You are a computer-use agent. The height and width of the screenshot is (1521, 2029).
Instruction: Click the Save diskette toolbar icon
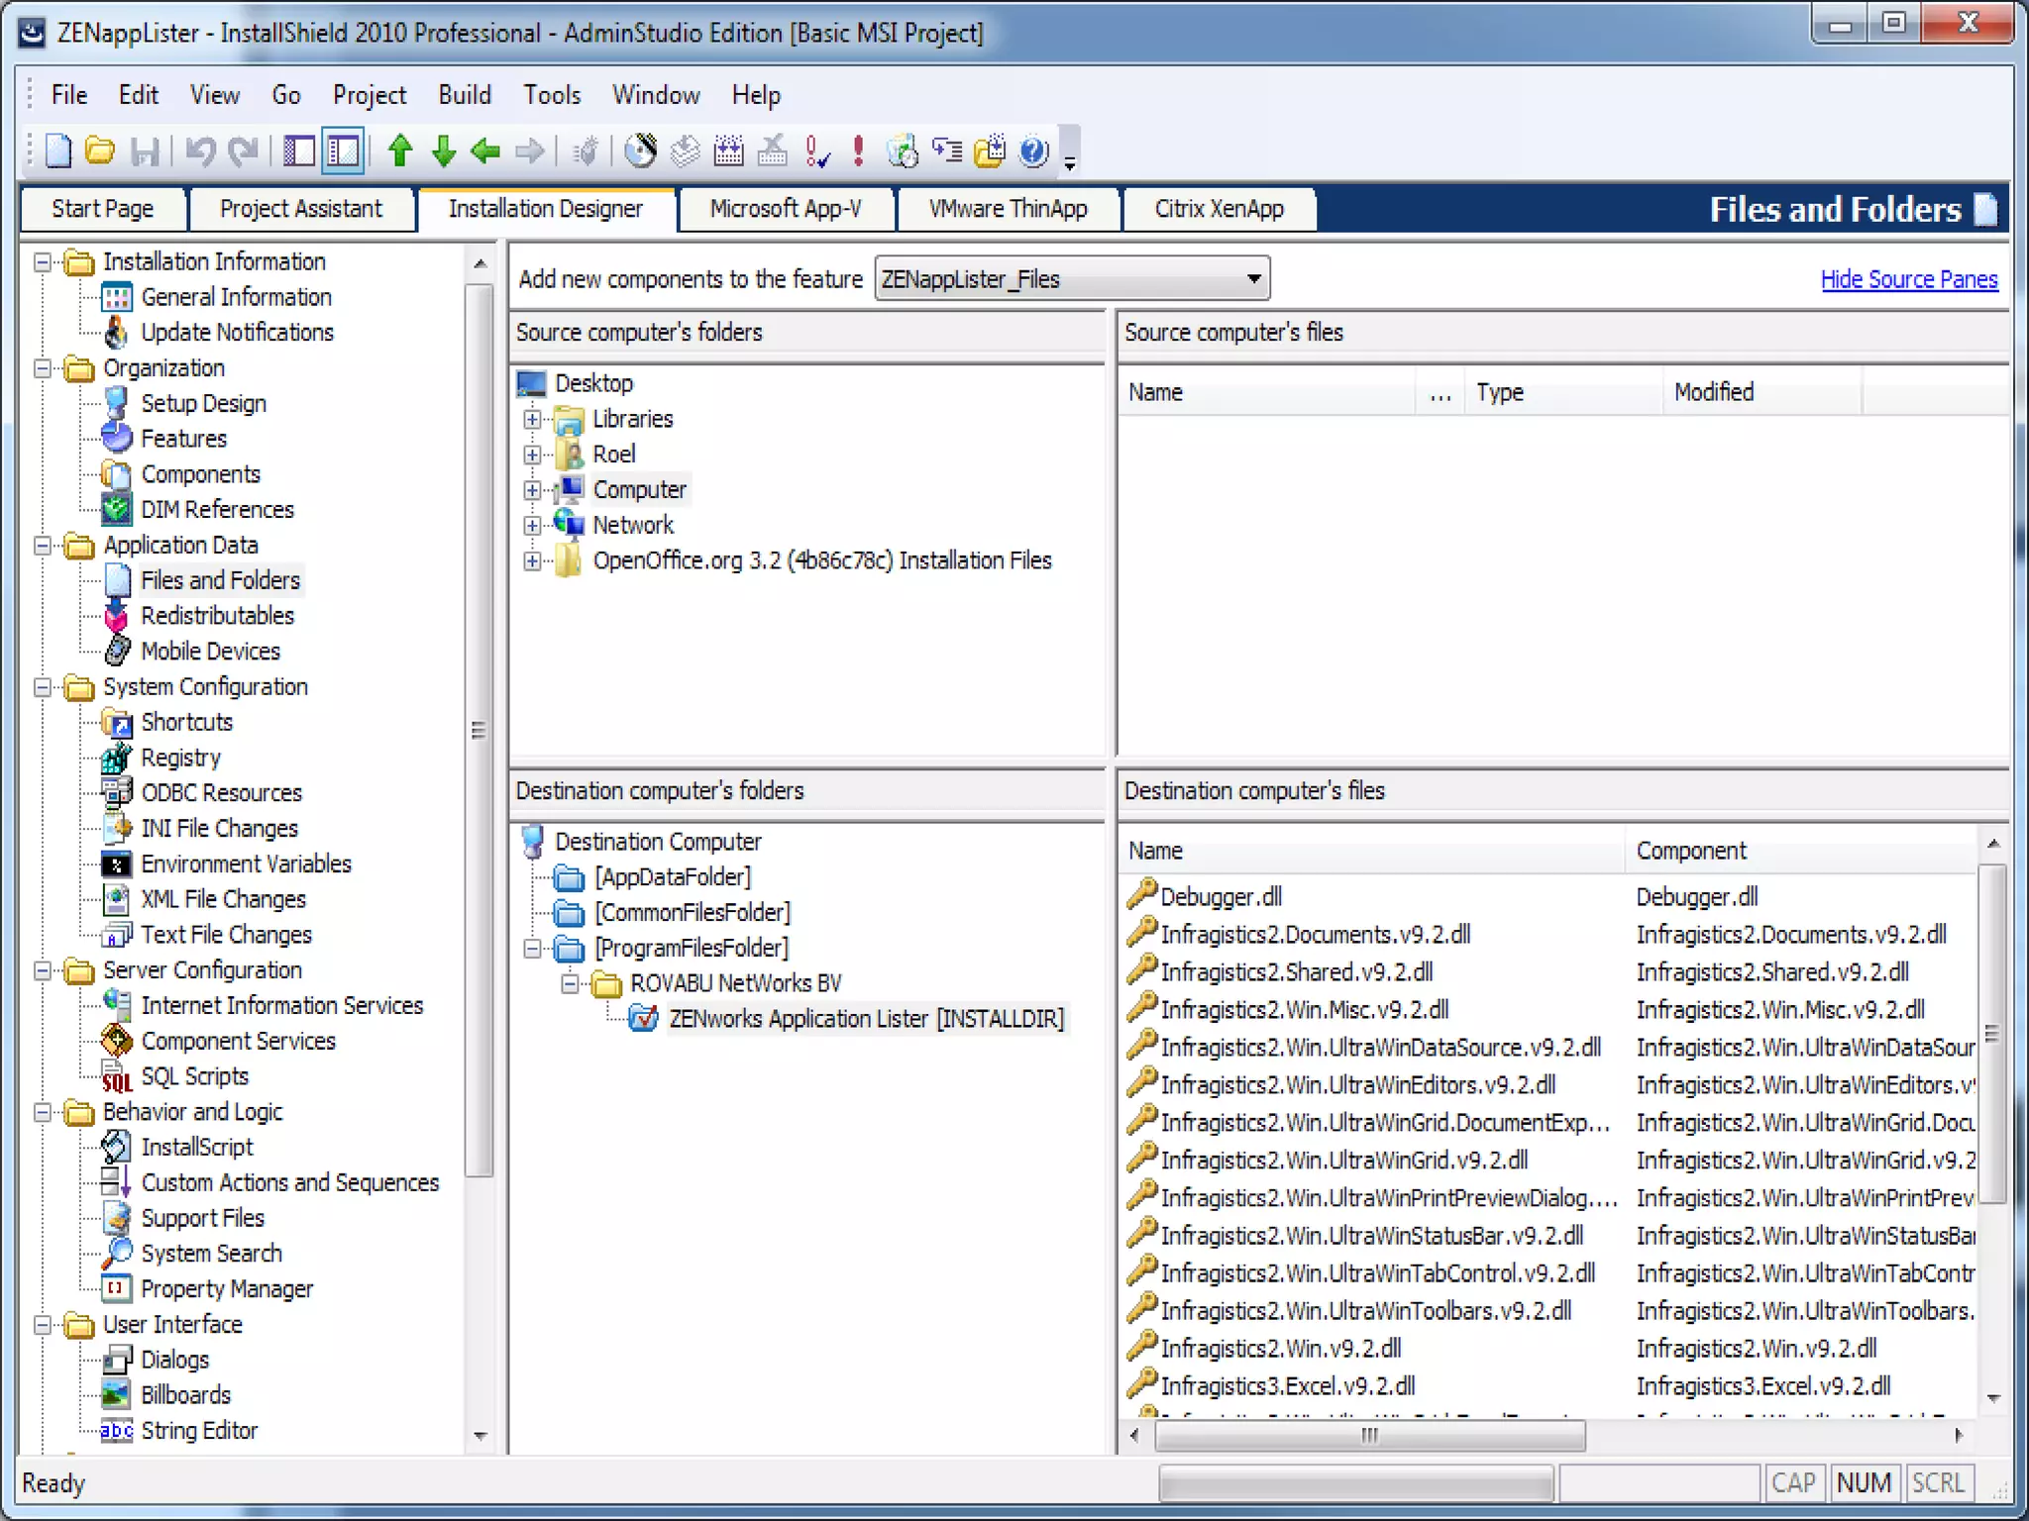[x=145, y=151]
